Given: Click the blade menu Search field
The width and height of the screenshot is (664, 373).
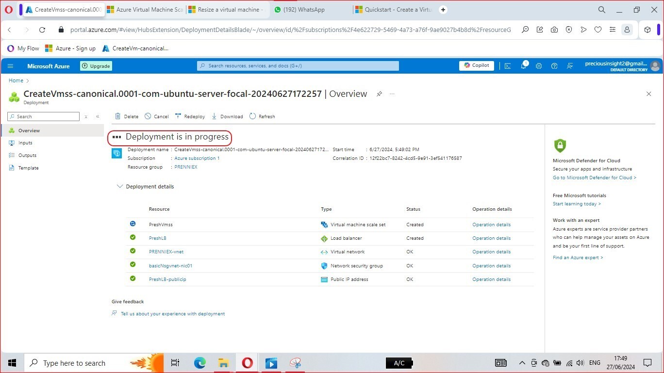Looking at the screenshot, I should [x=43, y=117].
